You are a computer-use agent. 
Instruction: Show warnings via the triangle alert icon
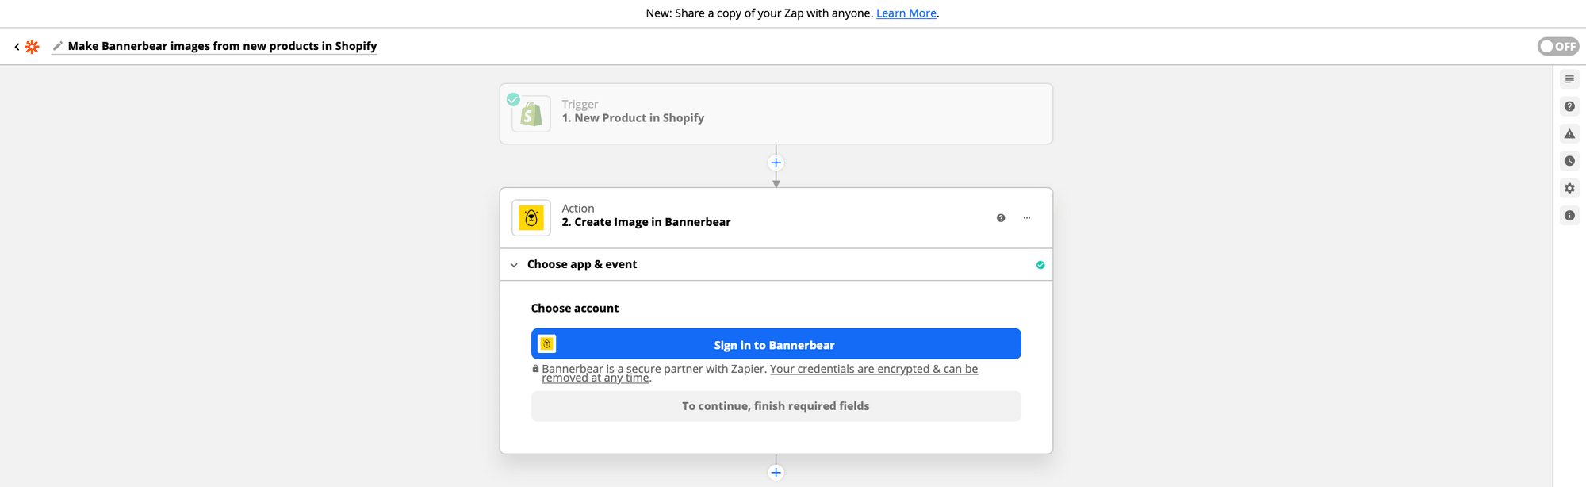[1569, 134]
